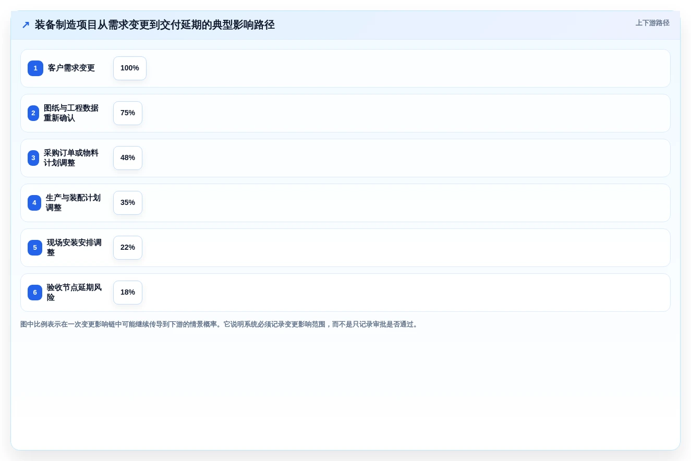Click the 48% probability chip
The image size is (691, 461).
pyautogui.click(x=128, y=158)
